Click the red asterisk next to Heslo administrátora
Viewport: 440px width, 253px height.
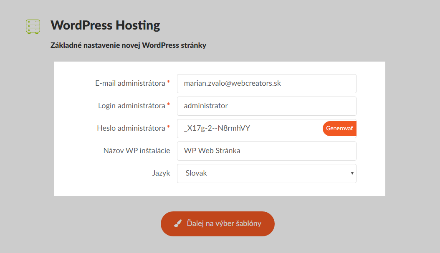point(168,128)
